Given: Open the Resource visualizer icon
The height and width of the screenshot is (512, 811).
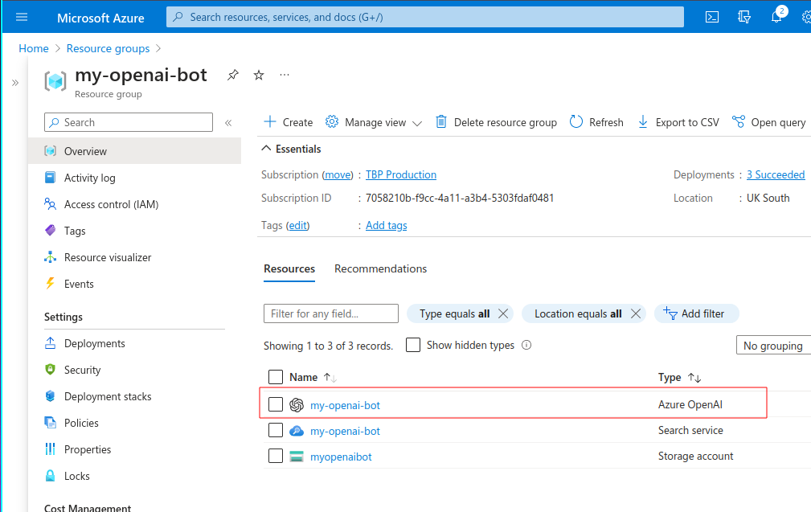Looking at the screenshot, I should pyautogui.click(x=50, y=257).
